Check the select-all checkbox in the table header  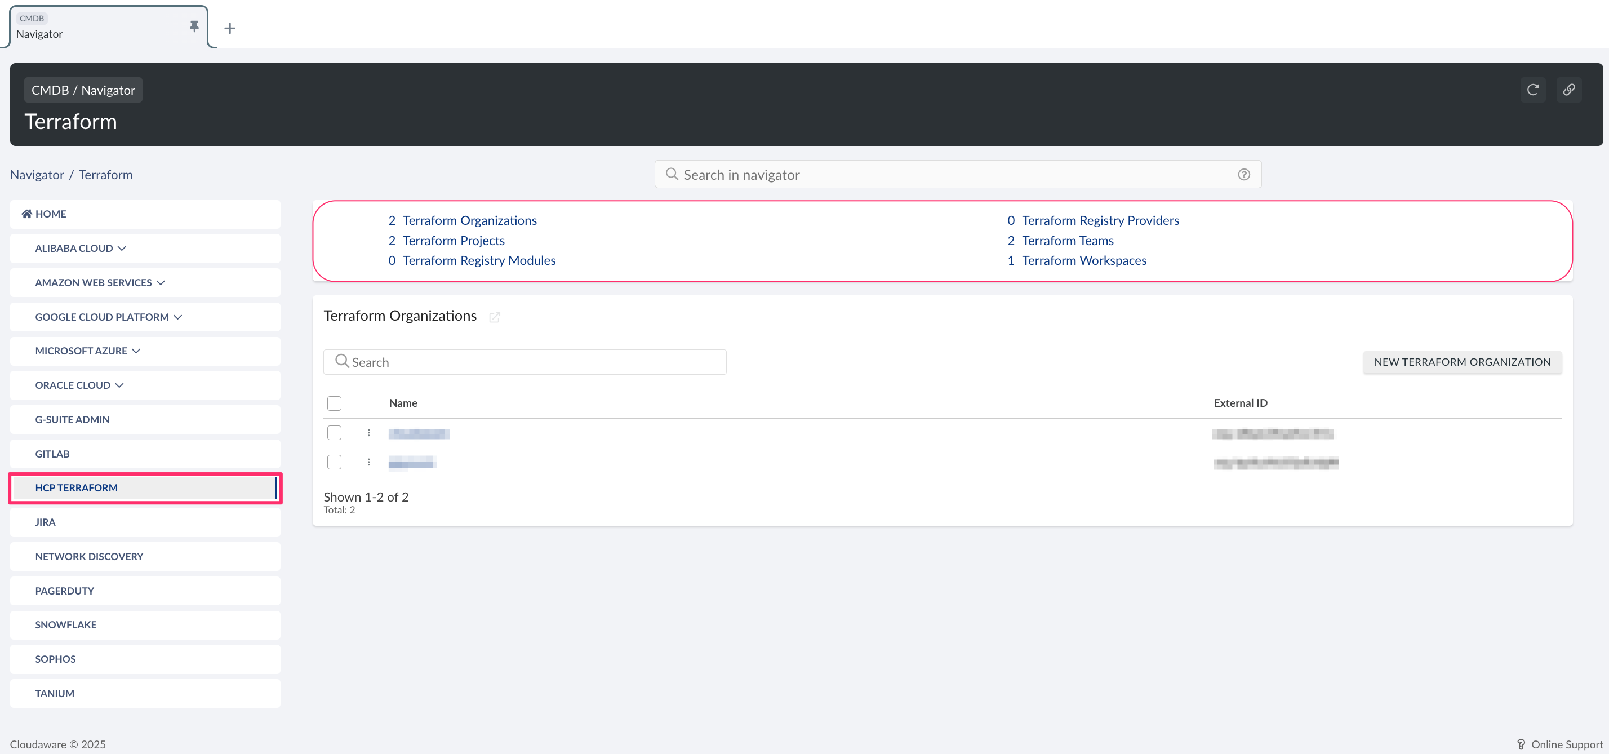tap(334, 403)
